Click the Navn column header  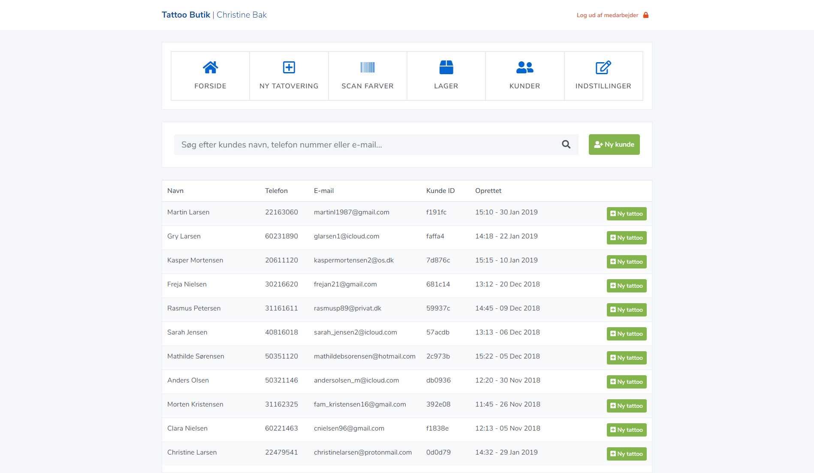175,191
